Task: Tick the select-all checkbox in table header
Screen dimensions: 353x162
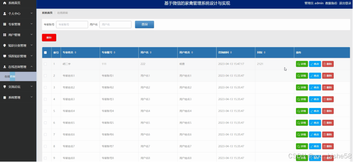Action: click(45, 52)
